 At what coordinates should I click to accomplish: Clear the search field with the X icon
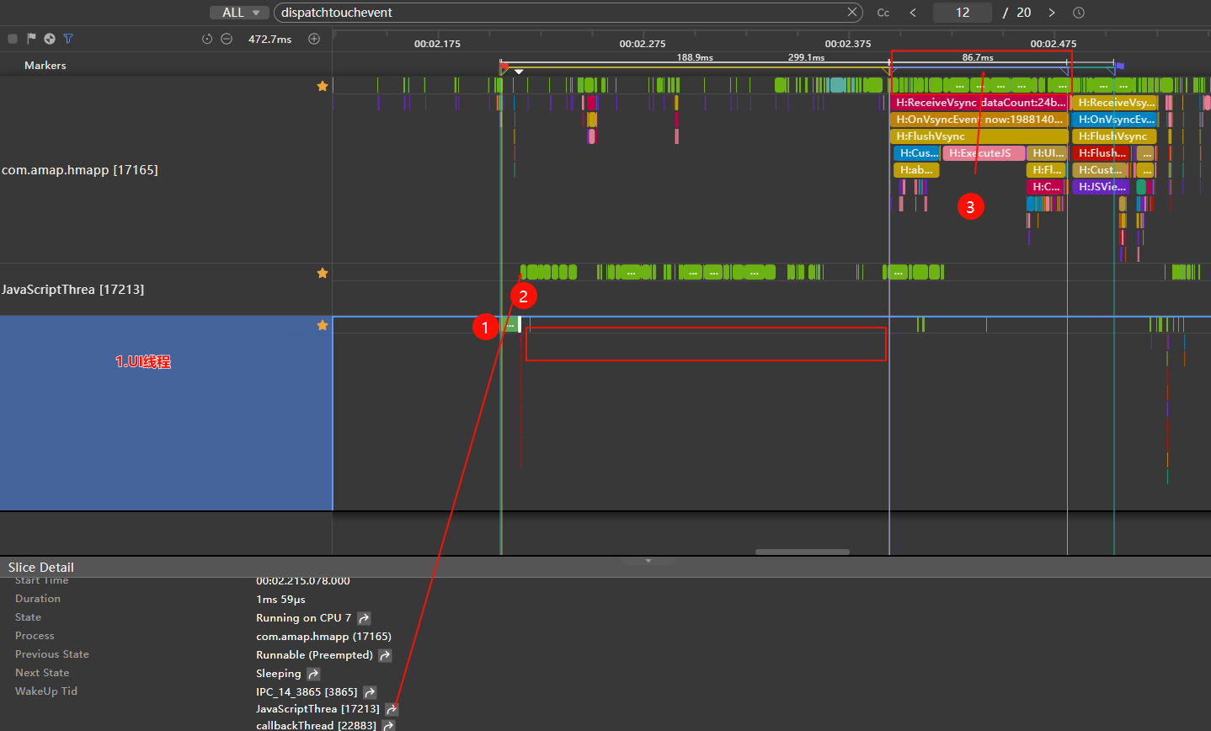coord(852,12)
